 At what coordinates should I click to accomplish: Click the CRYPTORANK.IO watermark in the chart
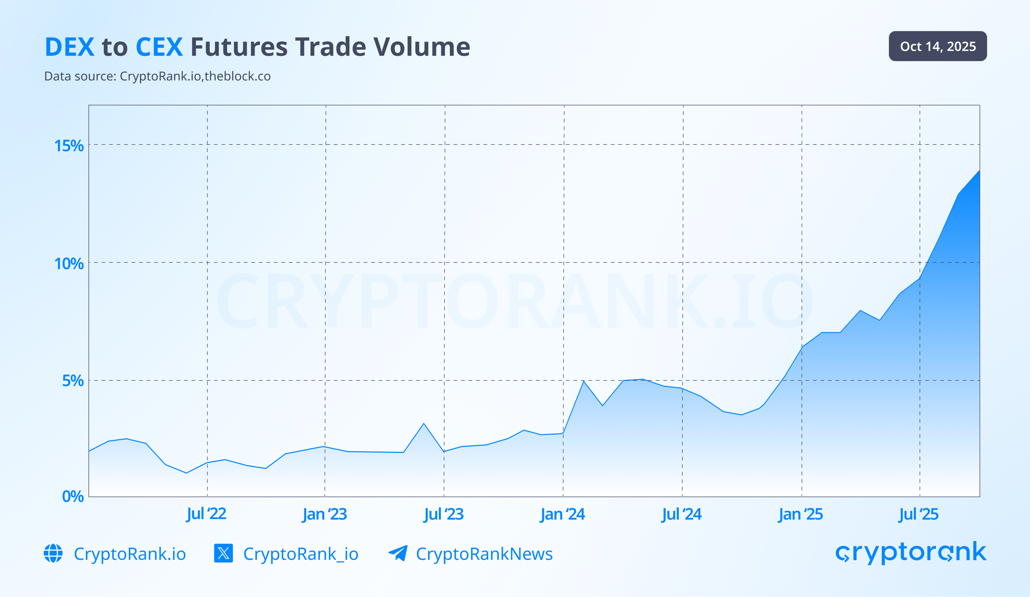point(514,301)
